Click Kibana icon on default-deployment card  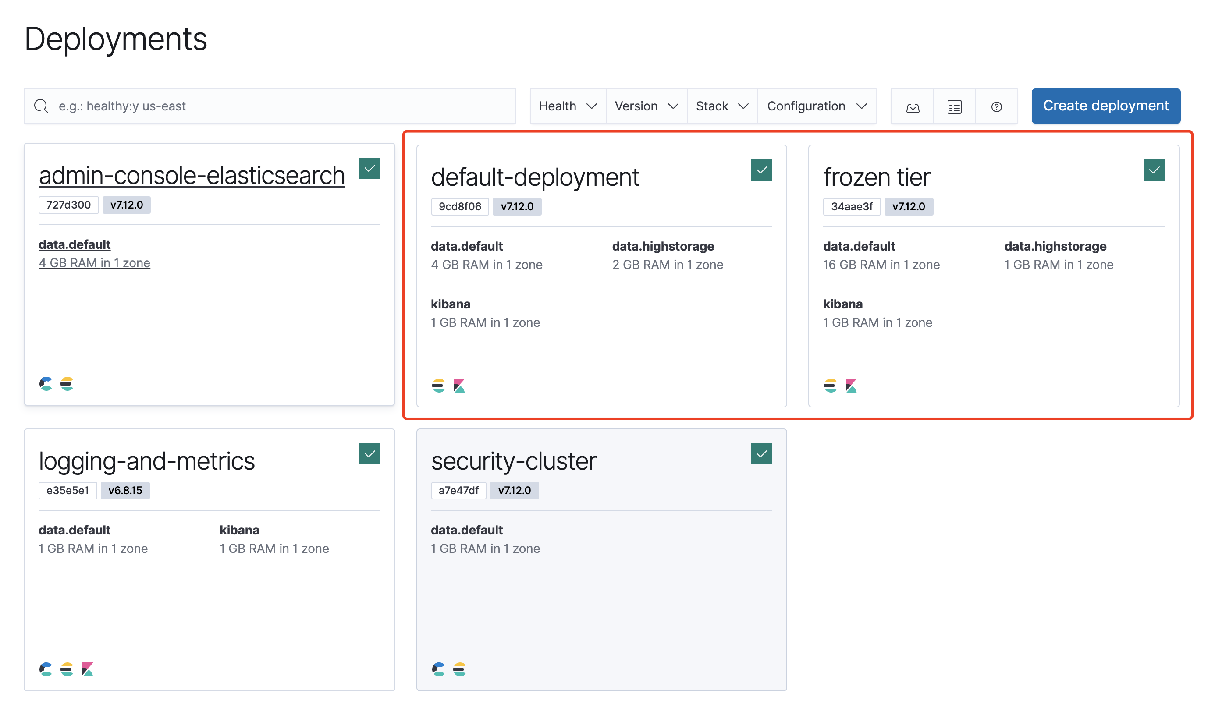coord(459,386)
